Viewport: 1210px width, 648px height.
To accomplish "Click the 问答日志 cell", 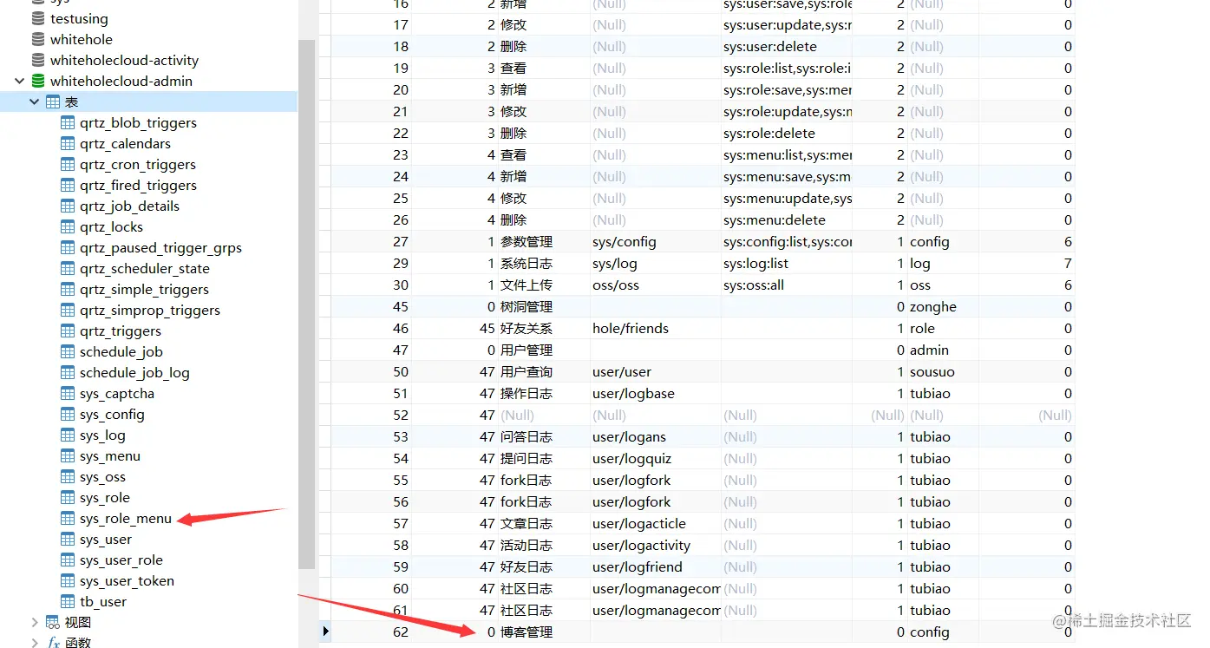I will coord(527,437).
